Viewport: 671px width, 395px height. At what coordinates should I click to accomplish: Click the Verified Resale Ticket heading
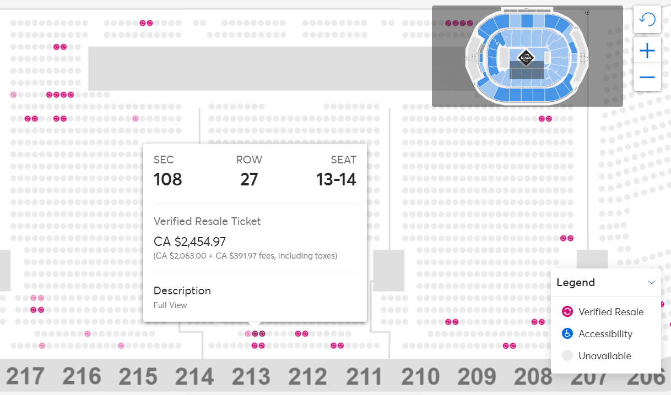pyautogui.click(x=207, y=221)
